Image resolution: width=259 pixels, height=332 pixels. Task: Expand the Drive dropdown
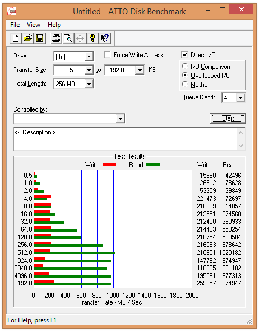pyautogui.click(x=89, y=57)
